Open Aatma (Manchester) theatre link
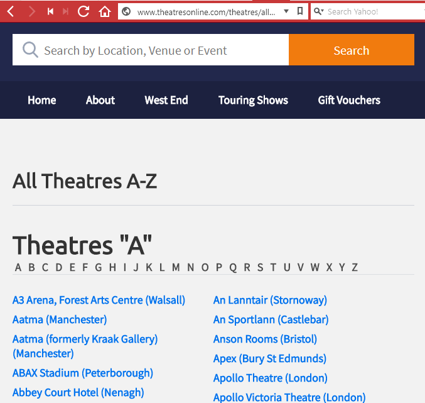The height and width of the screenshot is (403, 425). point(60,319)
